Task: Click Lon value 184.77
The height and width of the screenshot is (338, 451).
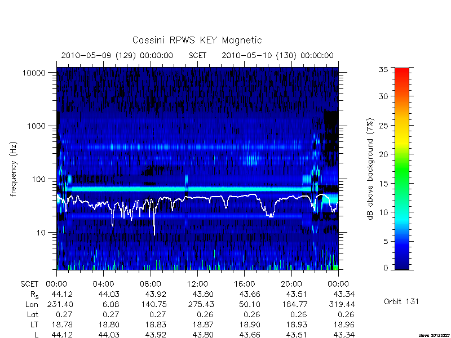Action: tap(294, 304)
